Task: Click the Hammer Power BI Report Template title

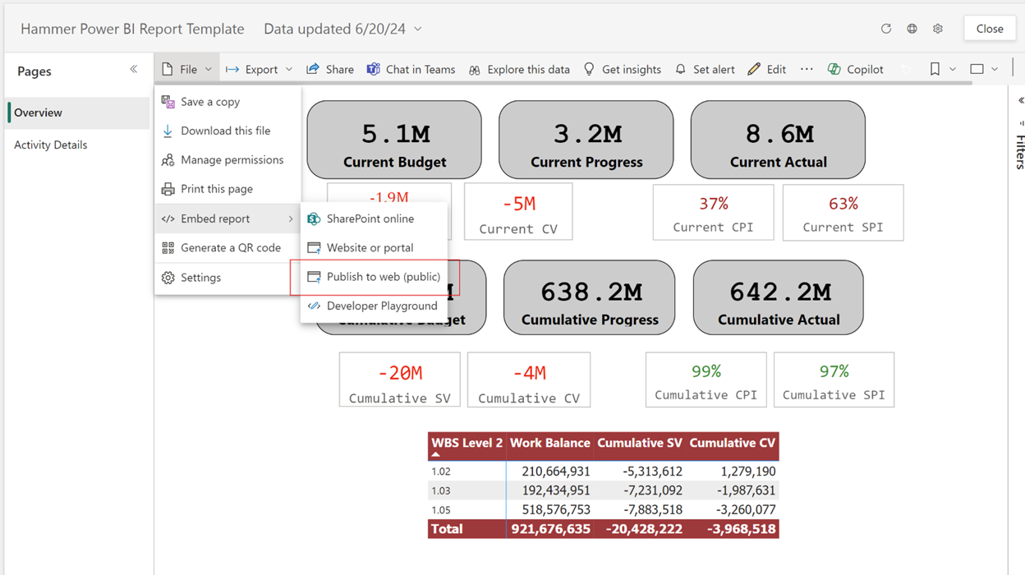Action: (132, 29)
